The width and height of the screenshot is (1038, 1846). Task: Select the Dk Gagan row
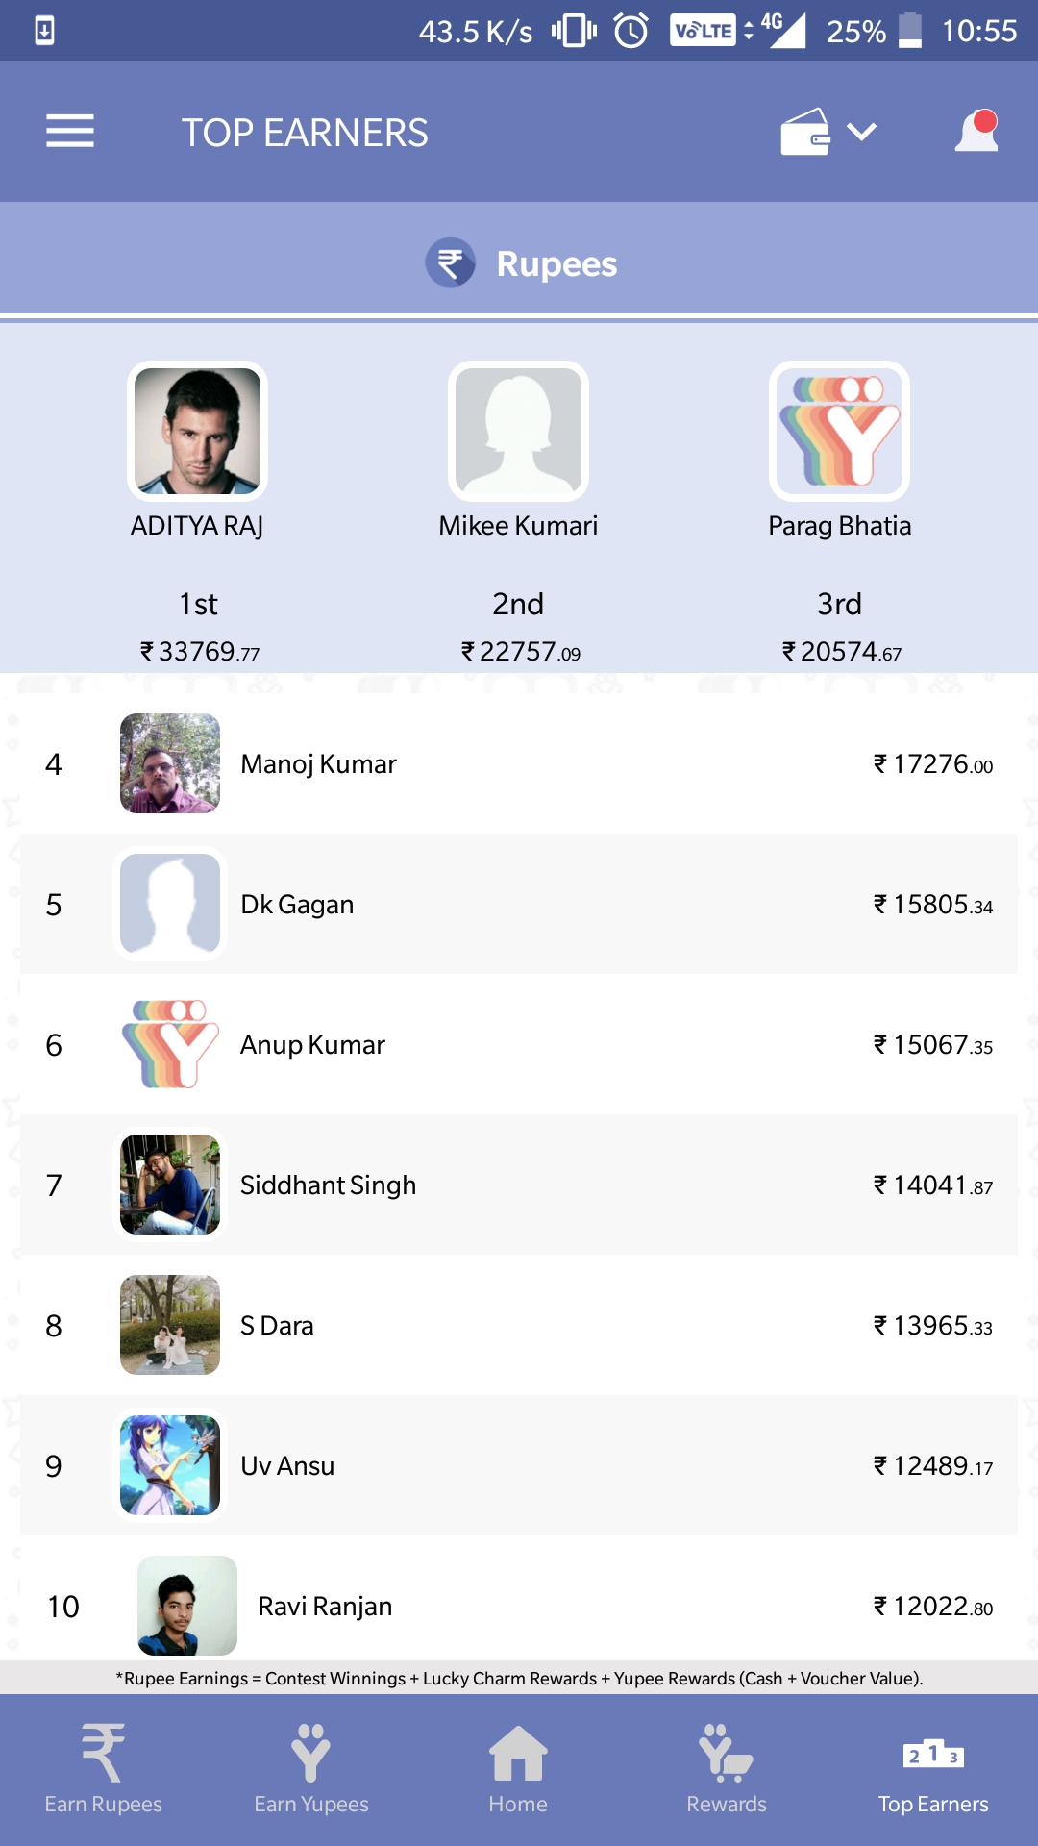pyautogui.click(x=519, y=904)
